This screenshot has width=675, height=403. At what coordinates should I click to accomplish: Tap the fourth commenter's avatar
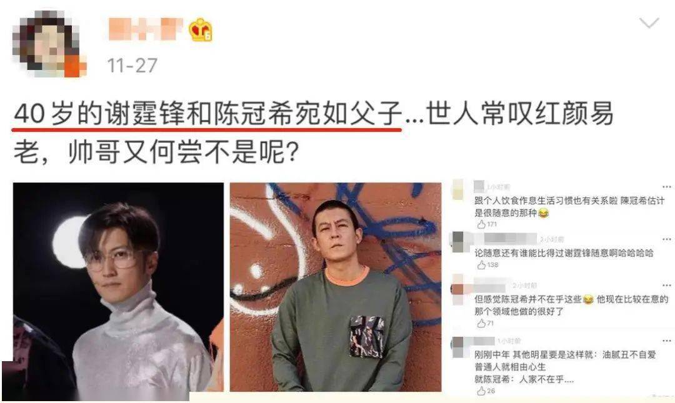click(x=458, y=346)
